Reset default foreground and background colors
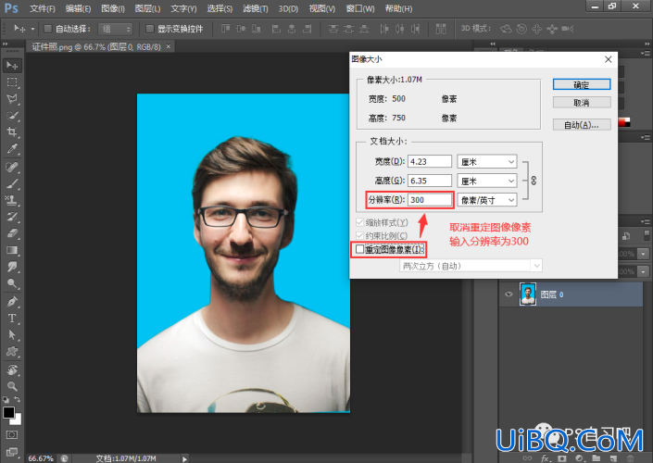The image size is (653, 463). [6, 399]
